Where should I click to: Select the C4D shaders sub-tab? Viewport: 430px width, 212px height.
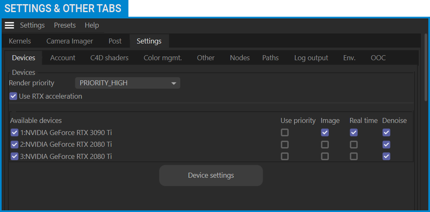[x=109, y=58]
